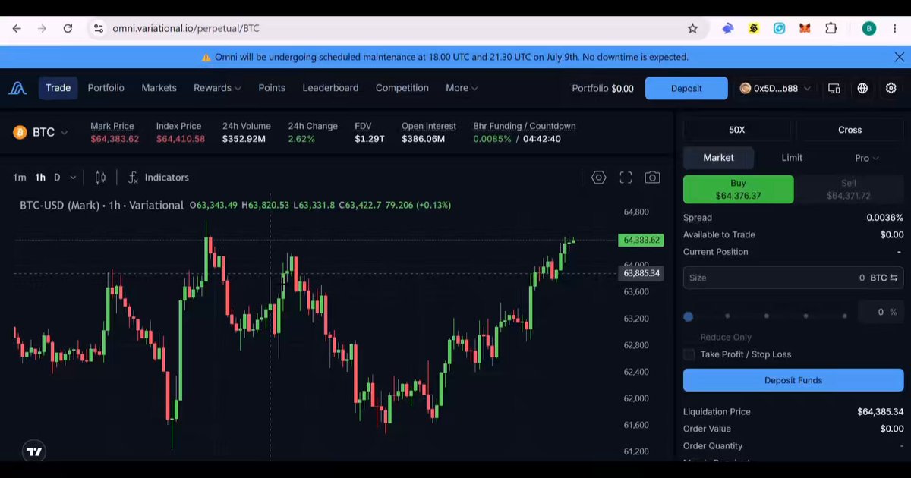Open the MetaMask fox extension
911x478 pixels.
click(805, 28)
